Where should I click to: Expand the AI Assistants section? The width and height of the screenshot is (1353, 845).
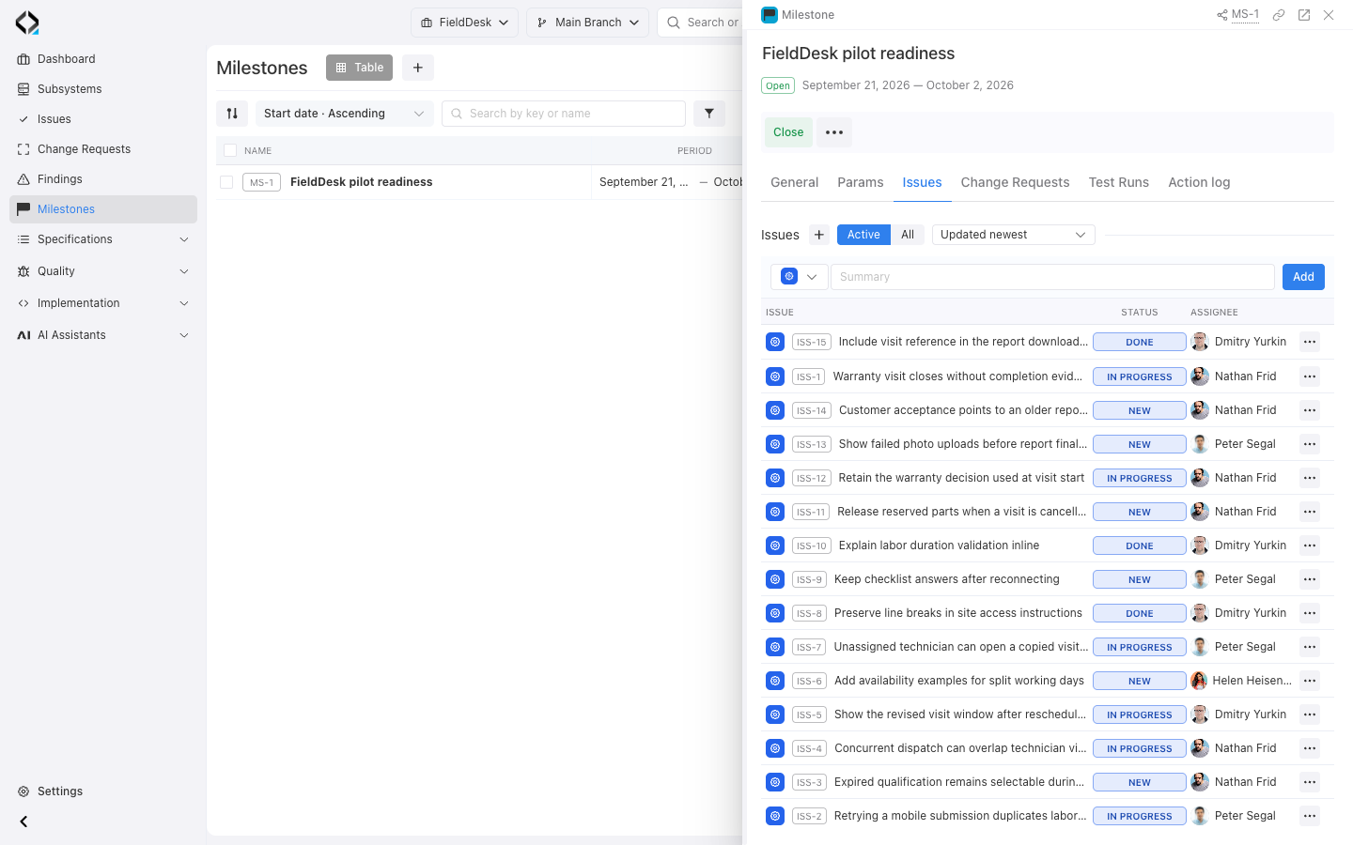103,335
